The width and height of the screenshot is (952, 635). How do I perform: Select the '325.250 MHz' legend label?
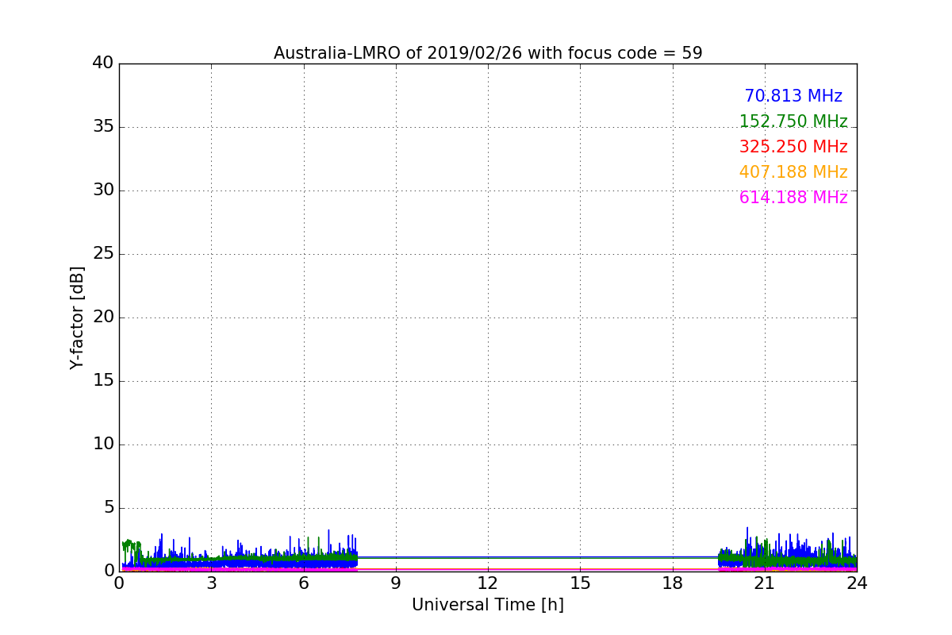coord(793,147)
